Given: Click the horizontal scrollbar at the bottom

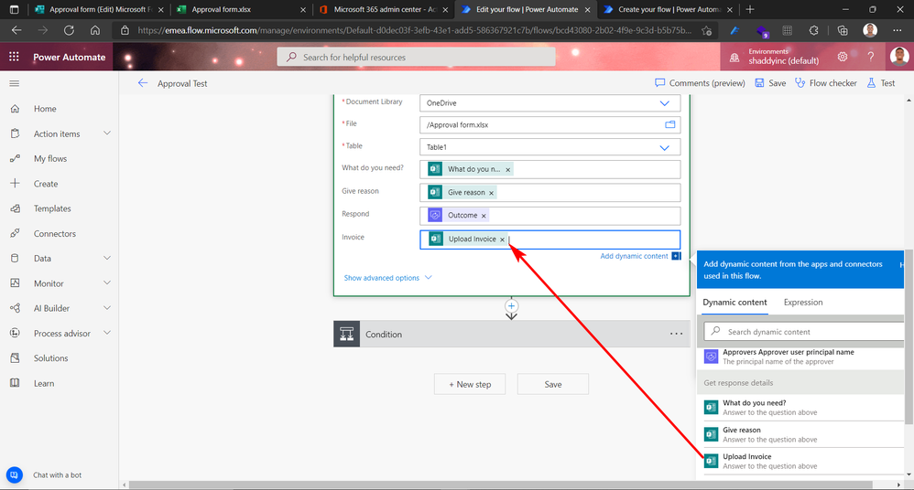Looking at the screenshot, I should [x=500, y=485].
